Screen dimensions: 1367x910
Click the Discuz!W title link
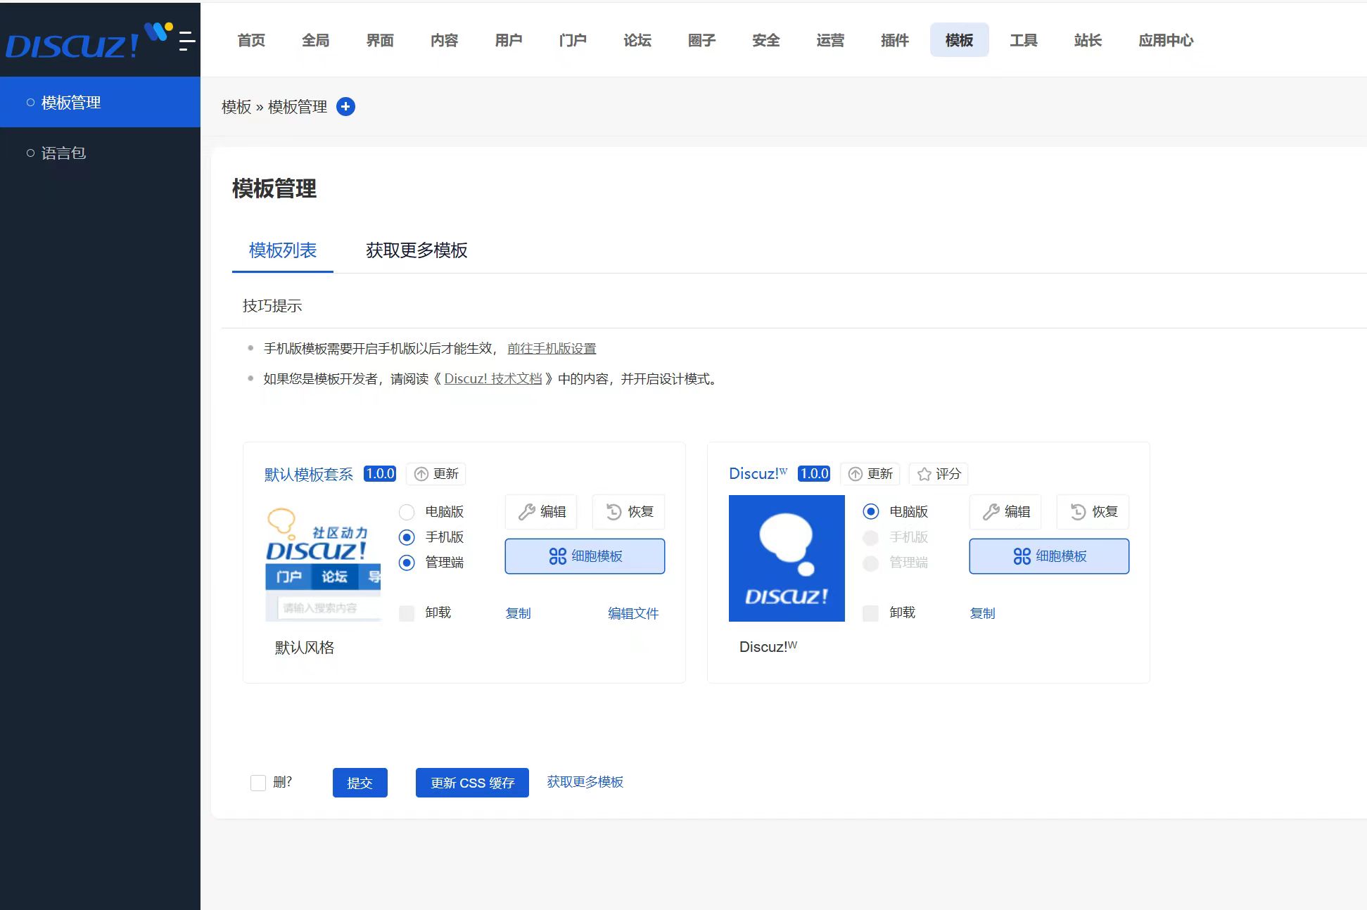point(758,474)
